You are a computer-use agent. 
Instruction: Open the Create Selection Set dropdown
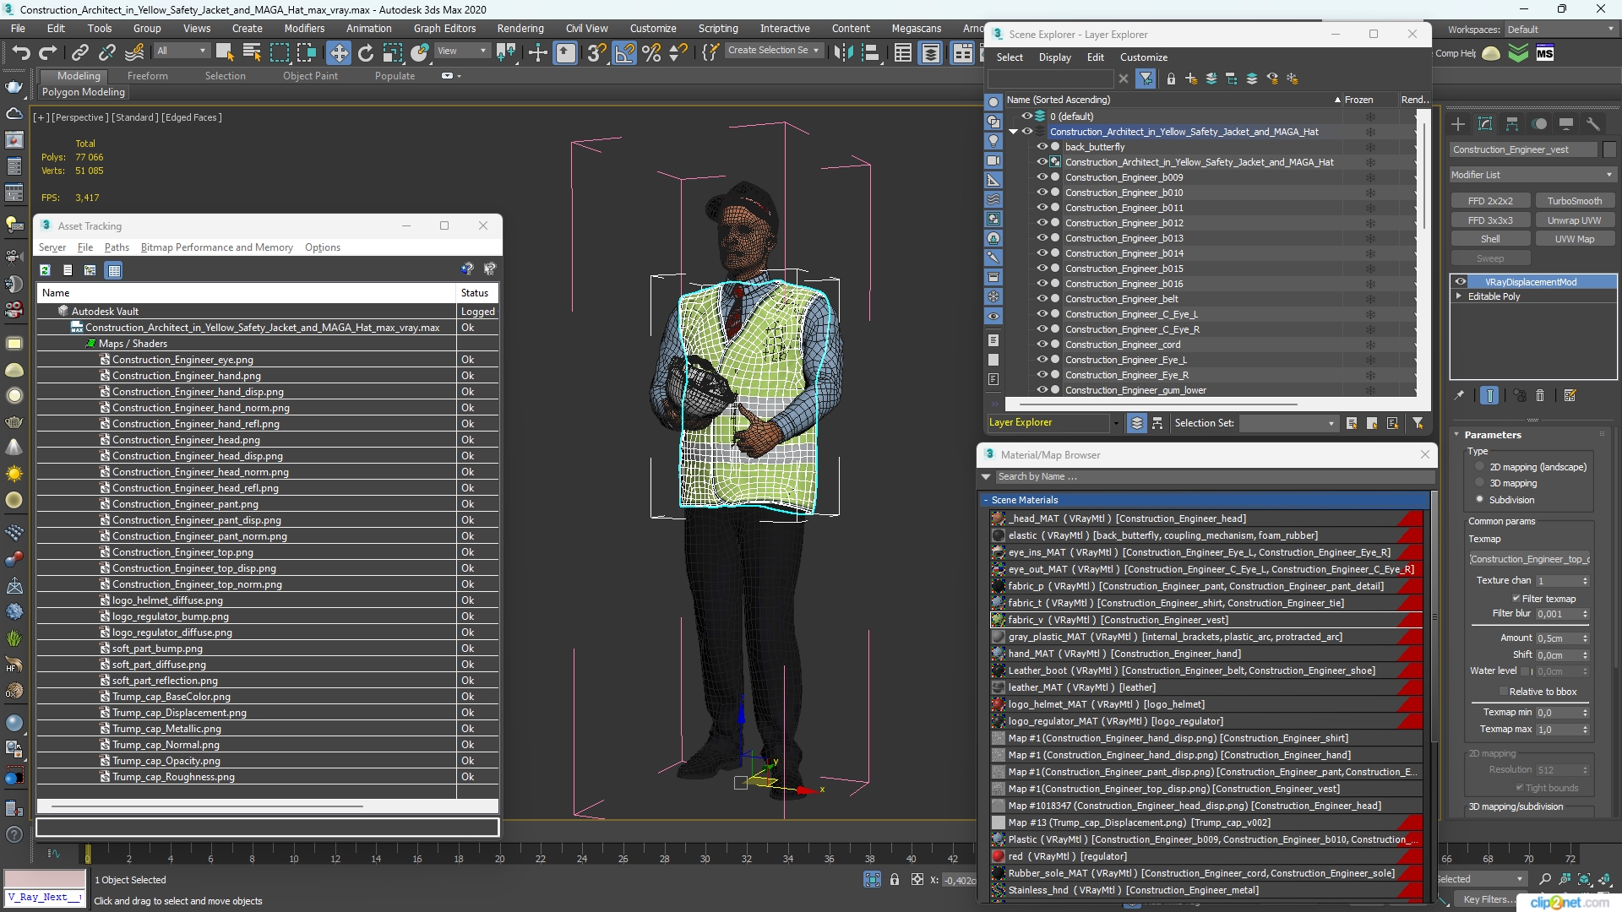pyautogui.click(x=773, y=51)
